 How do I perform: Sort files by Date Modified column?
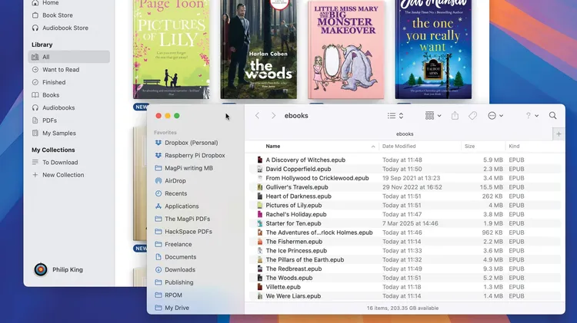(399, 146)
